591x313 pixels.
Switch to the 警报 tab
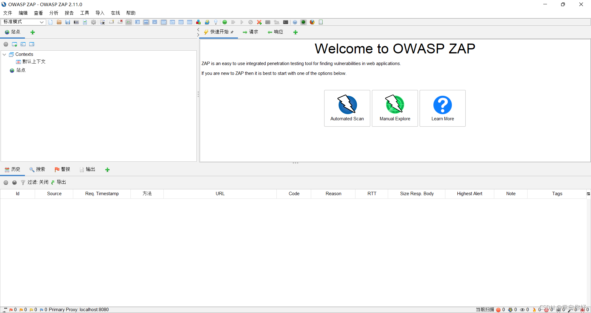(x=62, y=169)
